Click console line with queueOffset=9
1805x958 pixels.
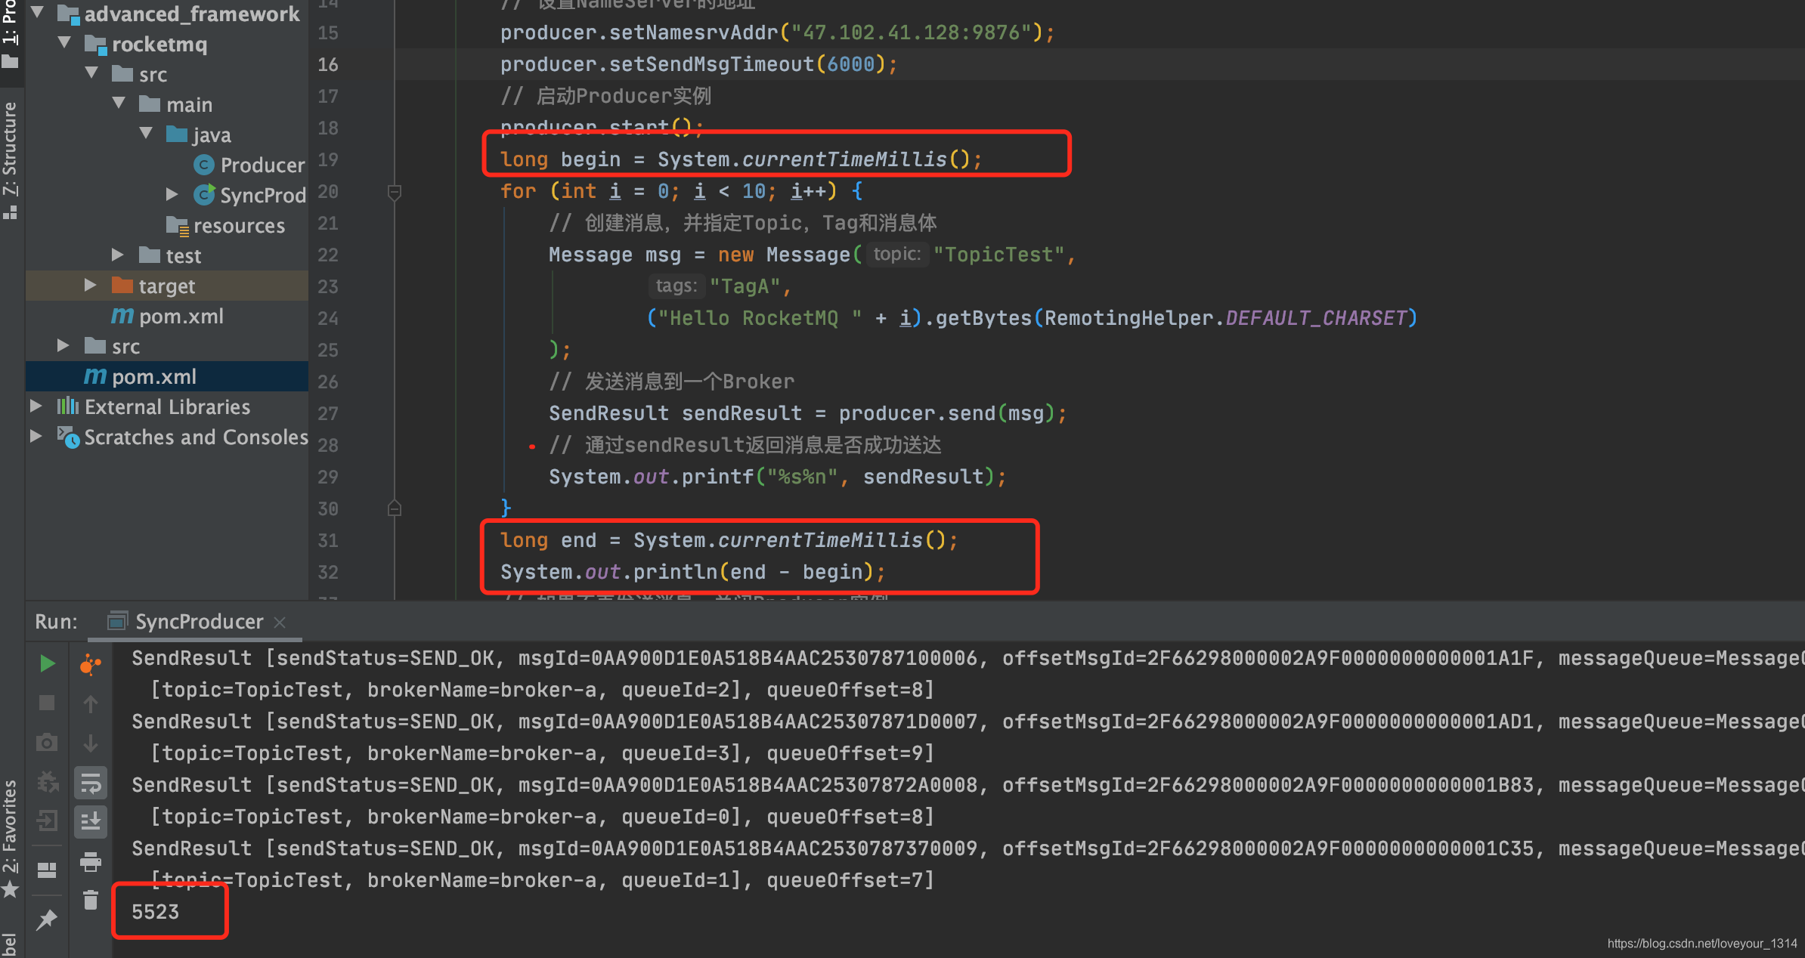pos(543,754)
